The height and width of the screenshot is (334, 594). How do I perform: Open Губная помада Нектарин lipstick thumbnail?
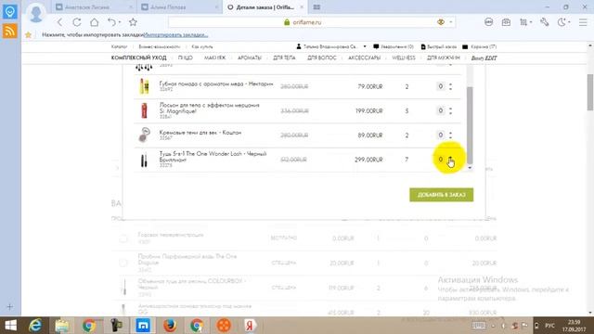click(144, 86)
